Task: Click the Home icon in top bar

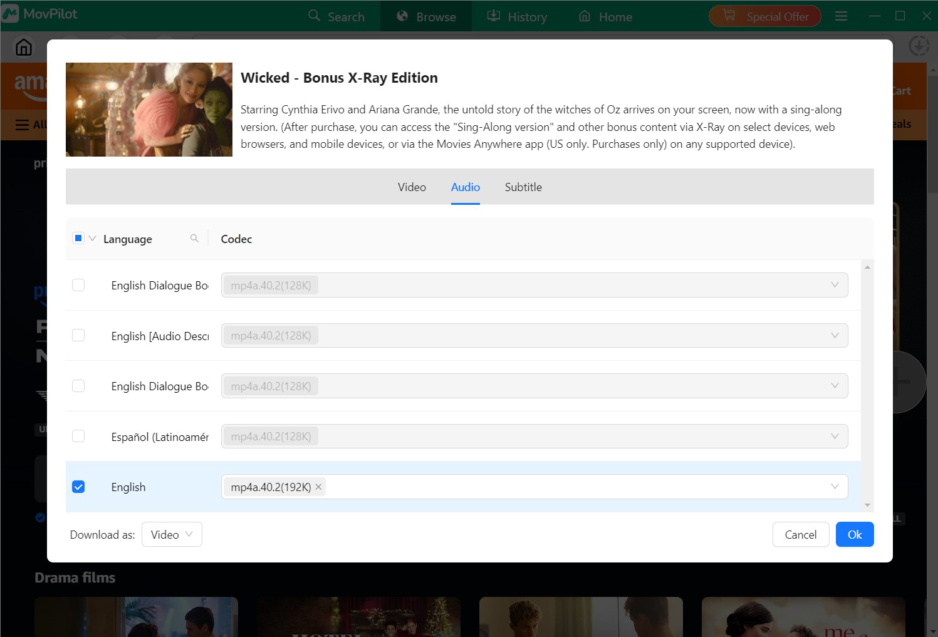Action: (x=585, y=16)
